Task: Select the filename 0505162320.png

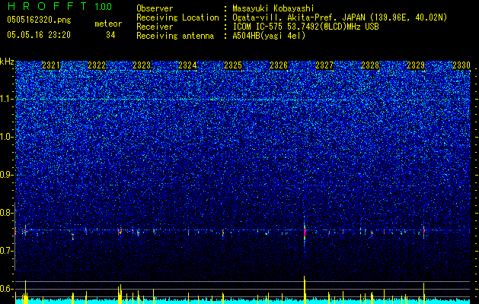Action: [39, 21]
